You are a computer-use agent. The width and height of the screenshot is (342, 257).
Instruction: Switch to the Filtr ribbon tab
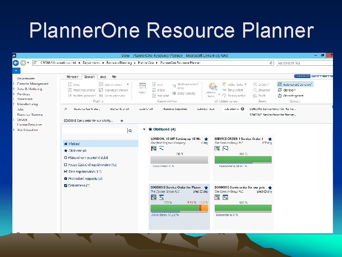click(114, 77)
